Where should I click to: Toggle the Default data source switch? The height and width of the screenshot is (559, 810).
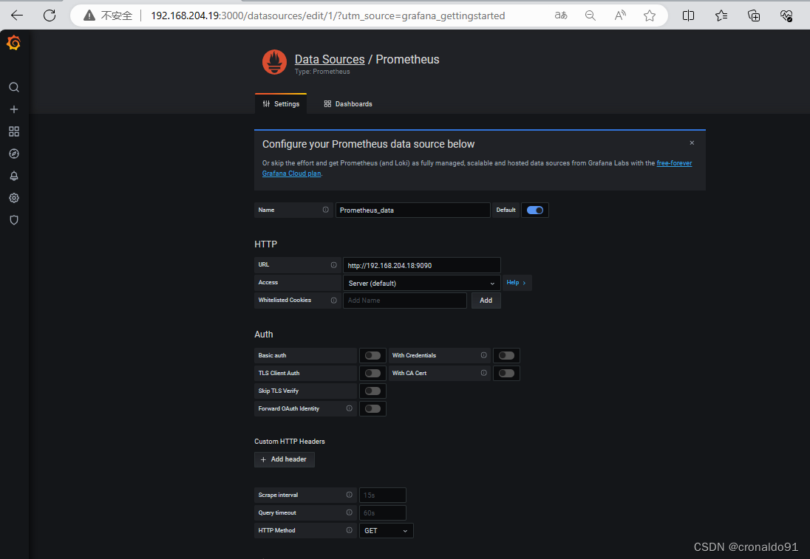[x=534, y=210]
